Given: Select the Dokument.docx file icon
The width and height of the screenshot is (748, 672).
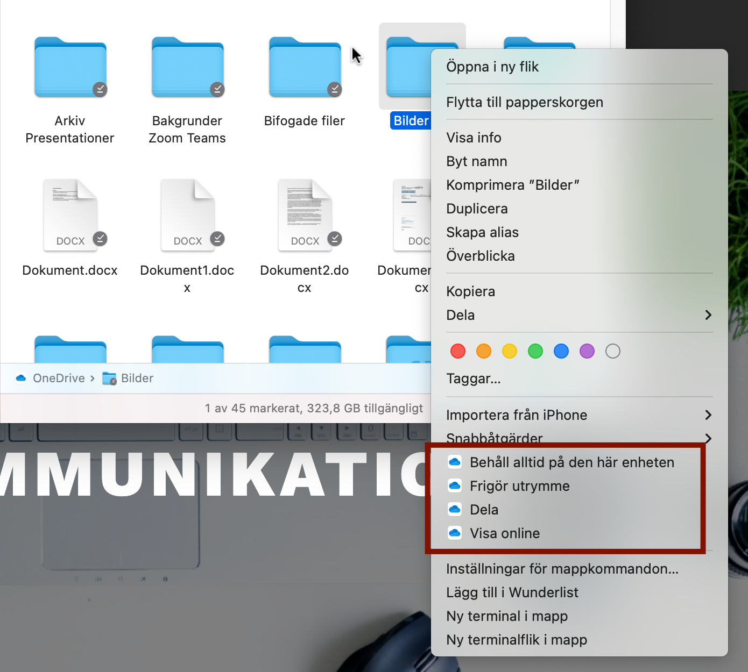Looking at the screenshot, I should [70, 215].
